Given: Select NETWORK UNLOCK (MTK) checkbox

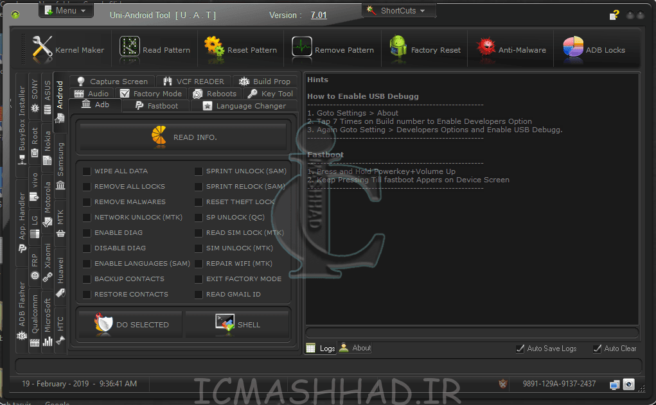Looking at the screenshot, I should click(87, 218).
